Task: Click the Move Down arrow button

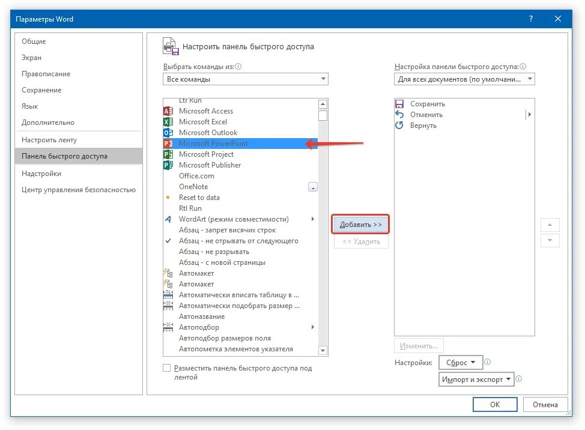Action: pos(550,240)
